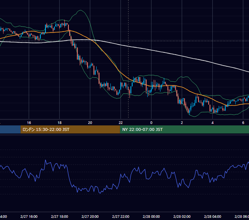The height and width of the screenshot is (220, 249).
Task: Click the 2/27 16:00 time label
Action: coord(29,216)
